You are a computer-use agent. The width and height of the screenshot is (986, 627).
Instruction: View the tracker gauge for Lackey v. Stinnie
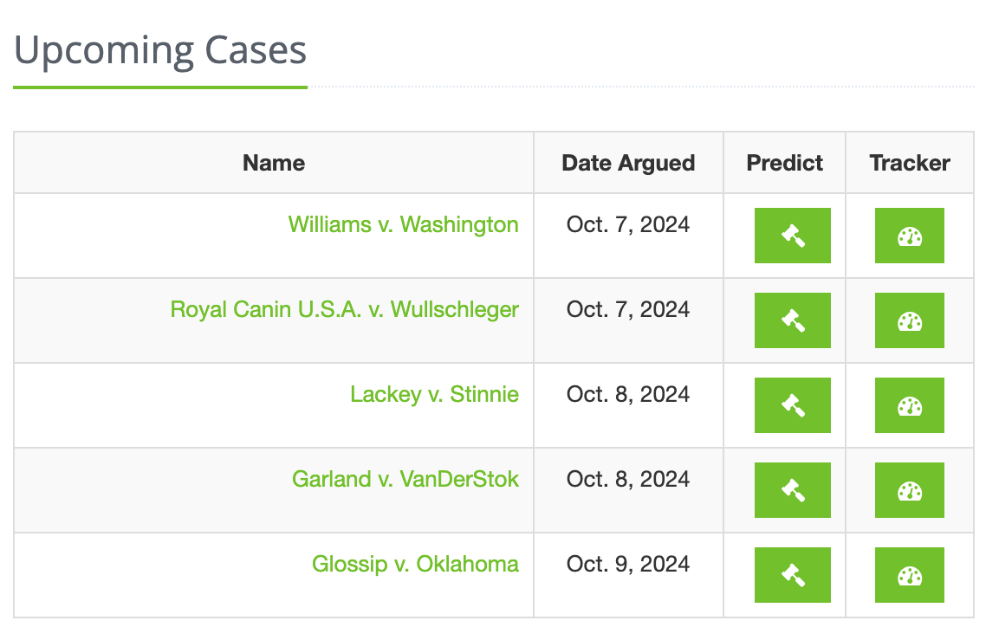pos(909,405)
